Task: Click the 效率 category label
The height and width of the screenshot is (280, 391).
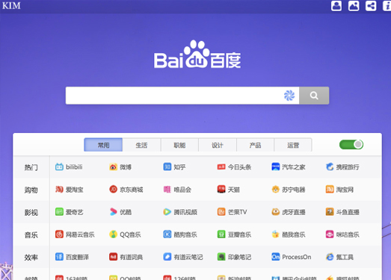Action: (31, 257)
